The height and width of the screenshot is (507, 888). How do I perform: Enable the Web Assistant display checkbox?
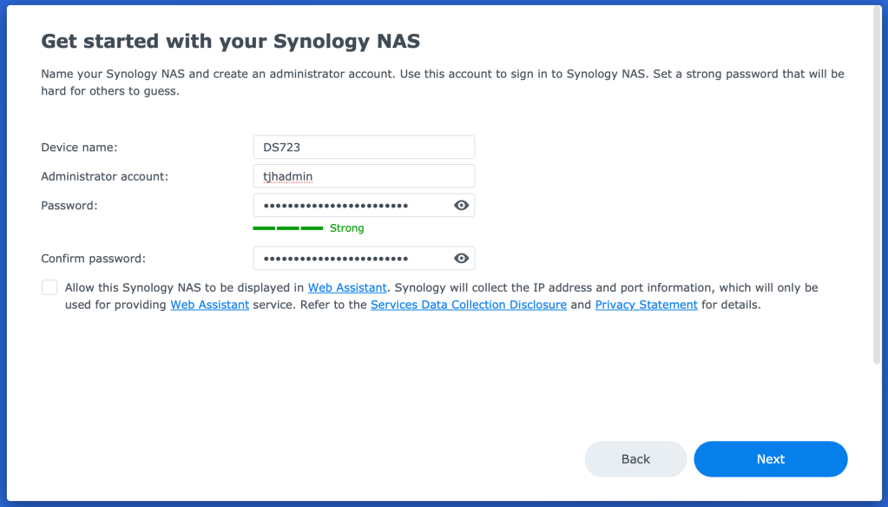(49, 287)
